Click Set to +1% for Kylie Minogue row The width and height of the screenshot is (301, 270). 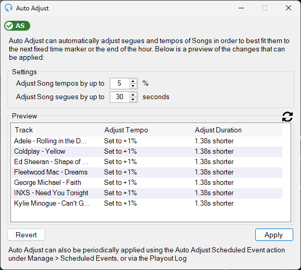point(121,203)
